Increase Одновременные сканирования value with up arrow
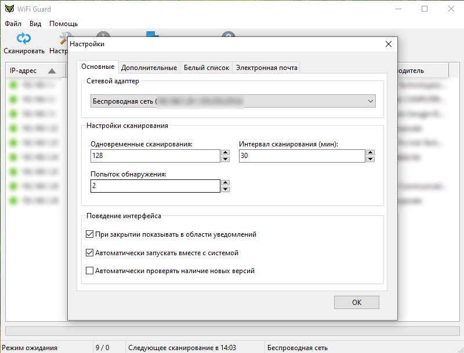 click(x=225, y=153)
